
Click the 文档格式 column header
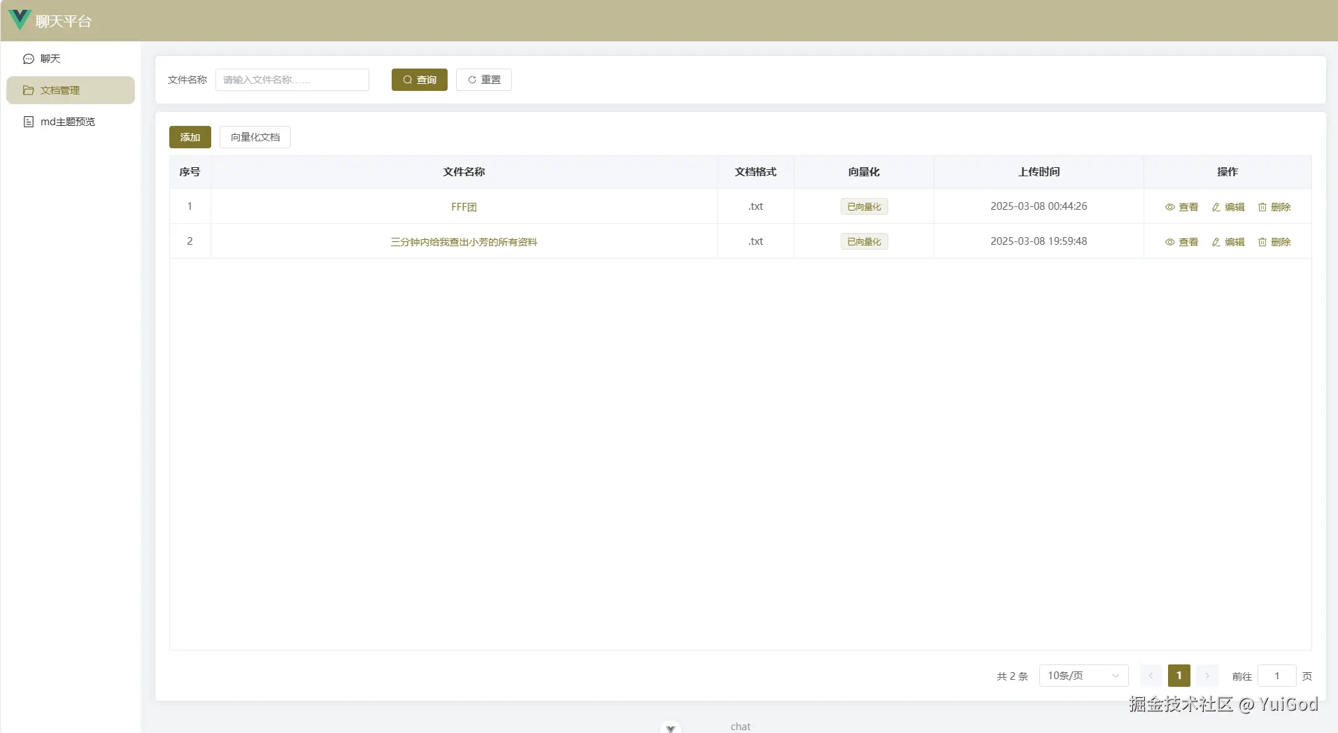755,172
